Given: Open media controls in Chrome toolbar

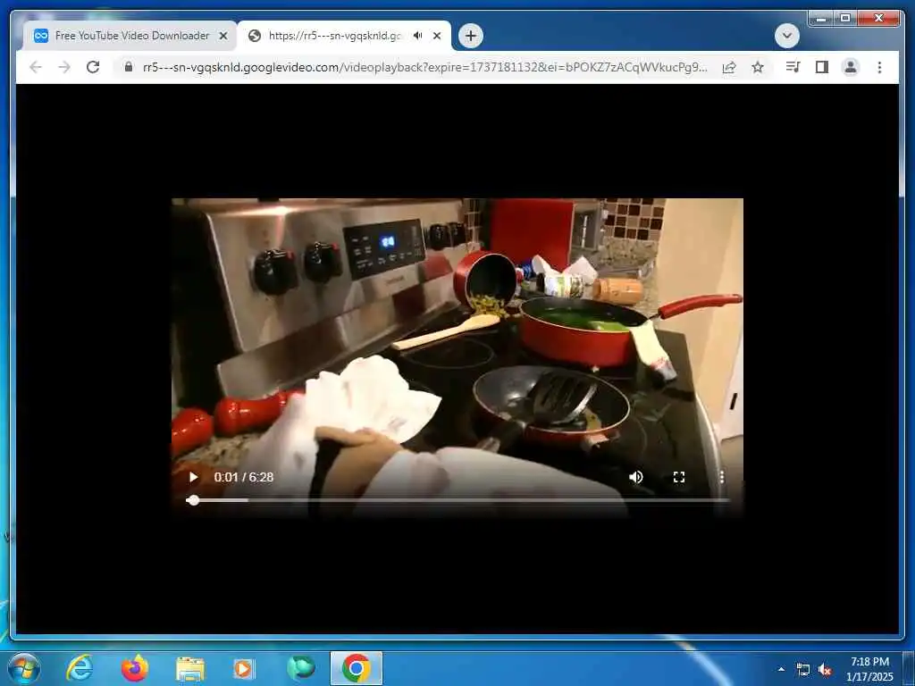Looking at the screenshot, I should tap(793, 67).
